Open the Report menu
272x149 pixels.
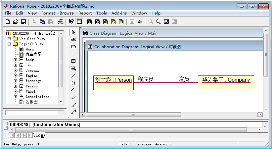85,13
